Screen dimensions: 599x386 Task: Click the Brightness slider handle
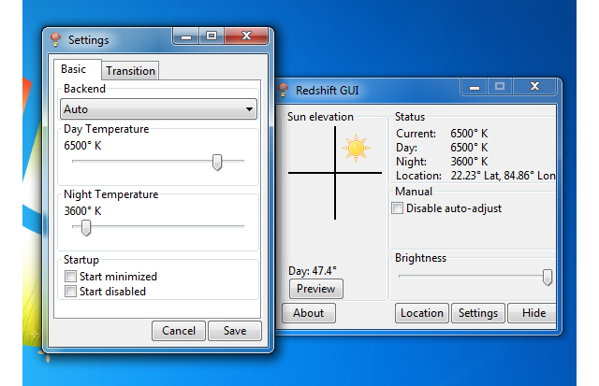tap(548, 278)
